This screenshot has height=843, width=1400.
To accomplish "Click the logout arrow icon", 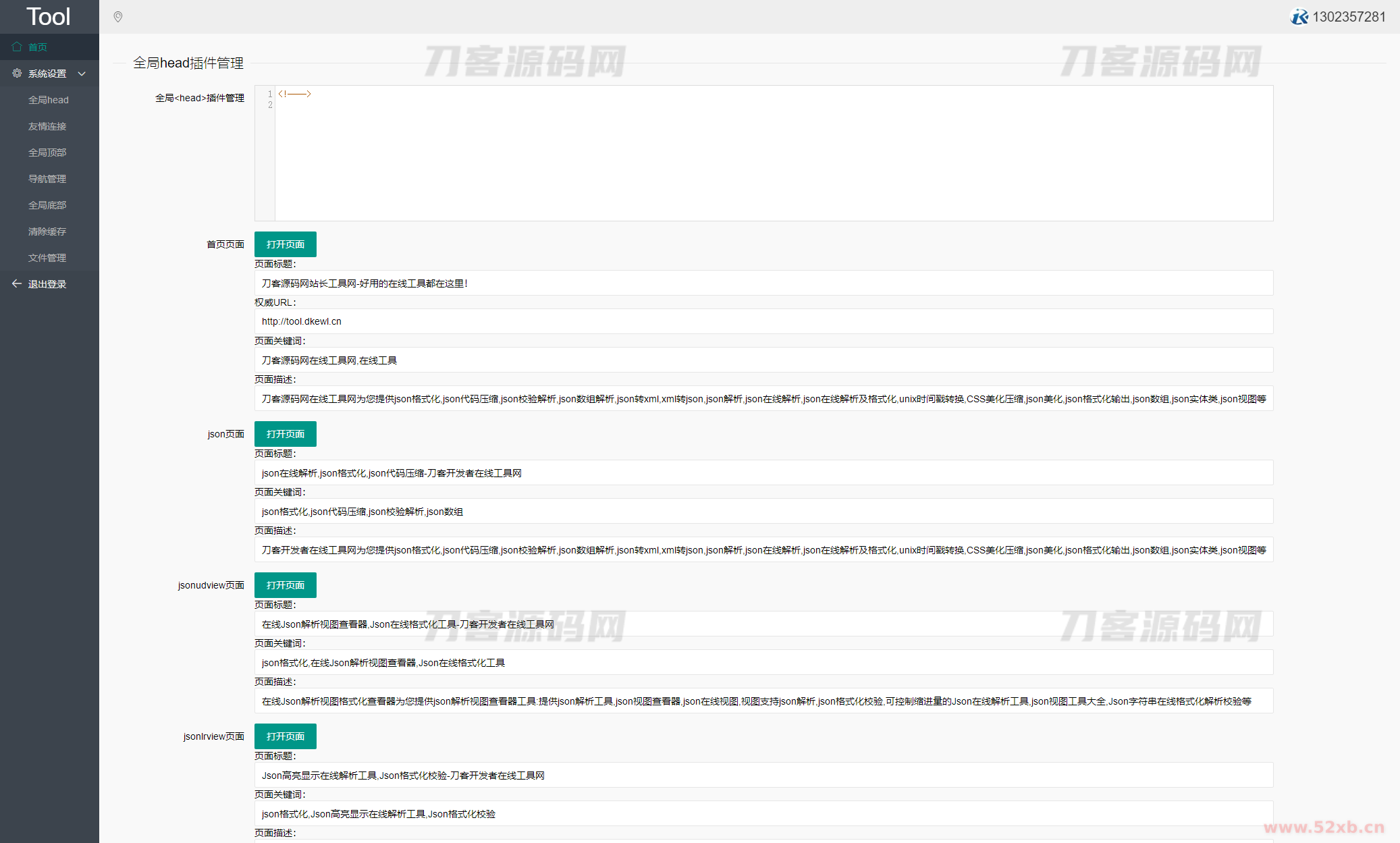I will tap(17, 283).
